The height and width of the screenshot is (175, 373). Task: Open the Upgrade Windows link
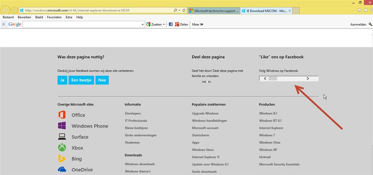click(x=205, y=113)
